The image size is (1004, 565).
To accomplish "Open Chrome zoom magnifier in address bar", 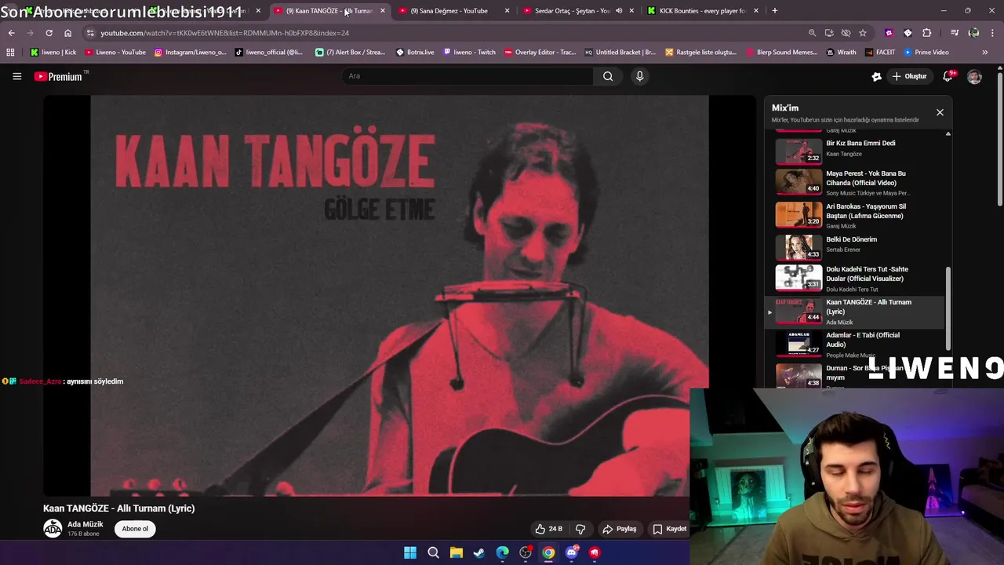I will [812, 33].
